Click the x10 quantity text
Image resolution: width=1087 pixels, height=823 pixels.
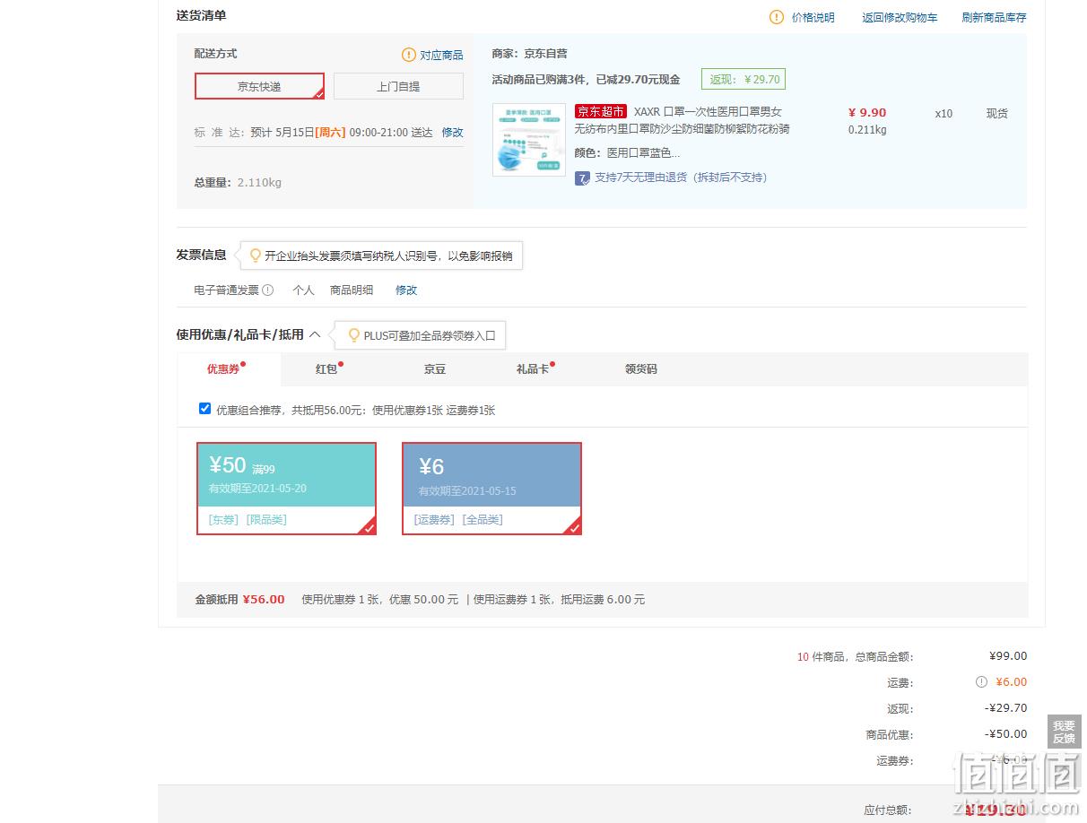coord(944,114)
